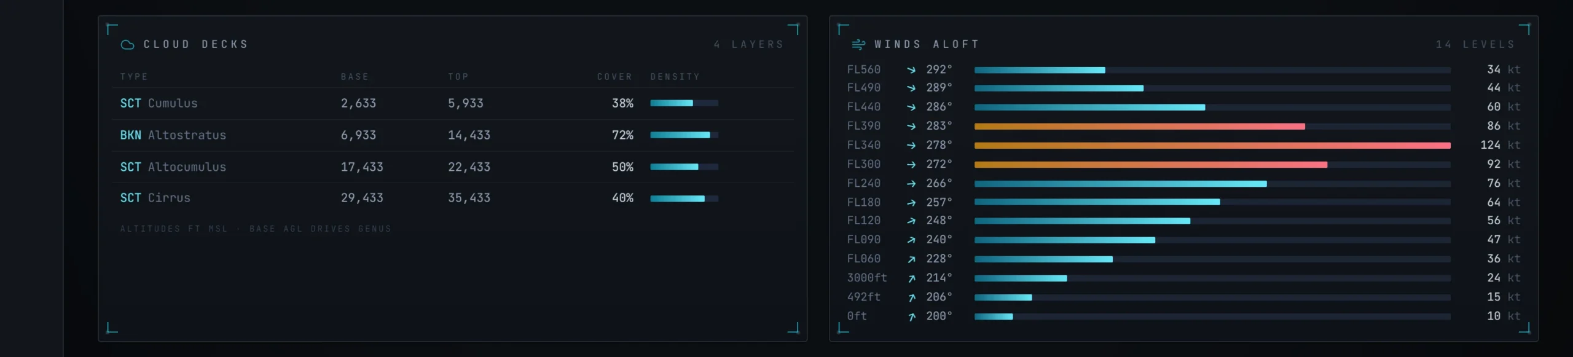
Task: Click the FL090 wind direction arrow
Action: [x=911, y=240]
